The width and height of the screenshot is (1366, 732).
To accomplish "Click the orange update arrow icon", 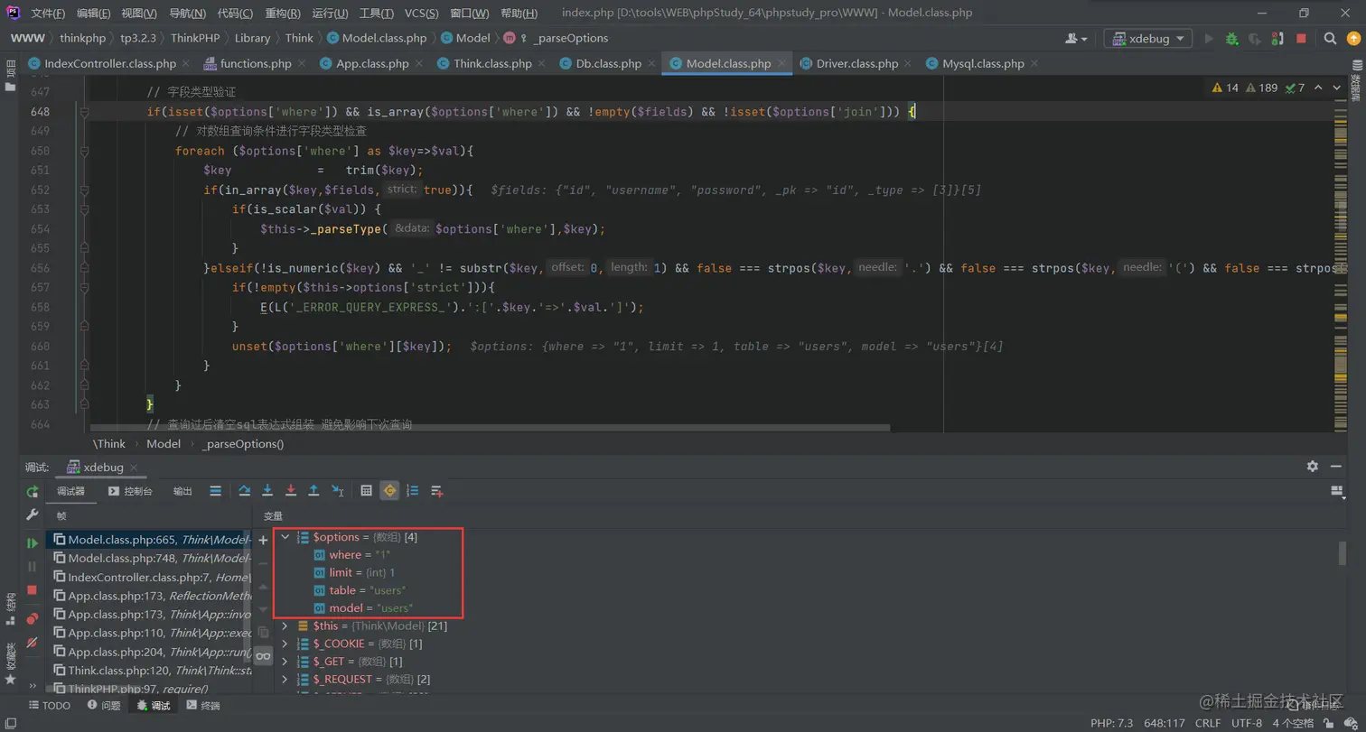I will pyautogui.click(x=1352, y=39).
